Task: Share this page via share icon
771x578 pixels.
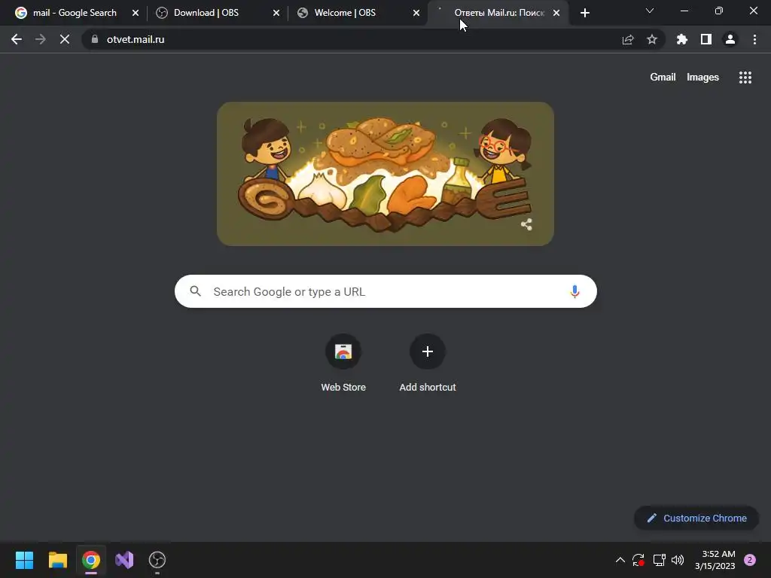Action: tap(628, 39)
